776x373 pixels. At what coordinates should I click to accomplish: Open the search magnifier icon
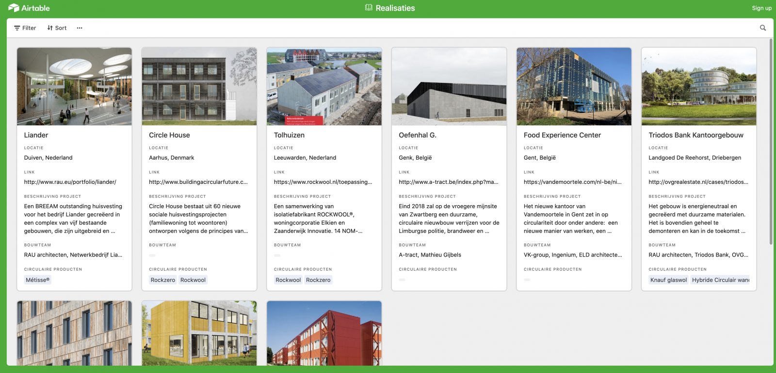coord(763,28)
